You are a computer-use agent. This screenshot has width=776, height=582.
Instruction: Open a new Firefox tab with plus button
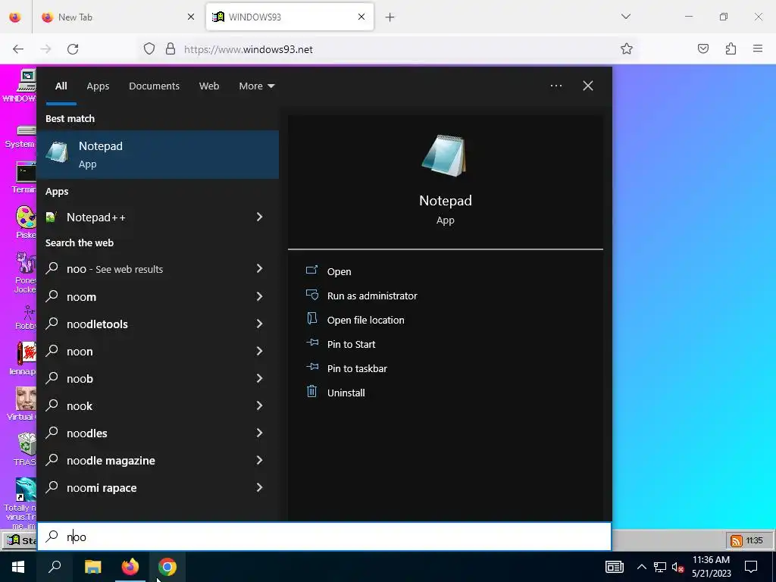click(x=390, y=17)
